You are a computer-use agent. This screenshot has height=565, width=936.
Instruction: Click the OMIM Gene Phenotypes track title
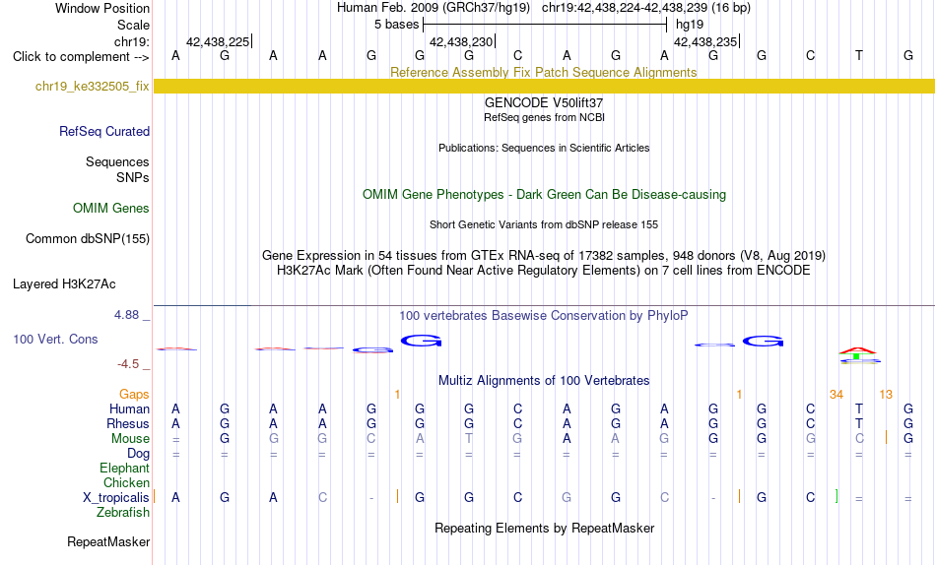click(545, 195)
